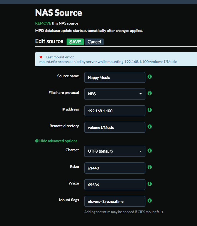197x226 pixels.
Task: Open info icon next to Remote directory
Action: tap(150, 127)
